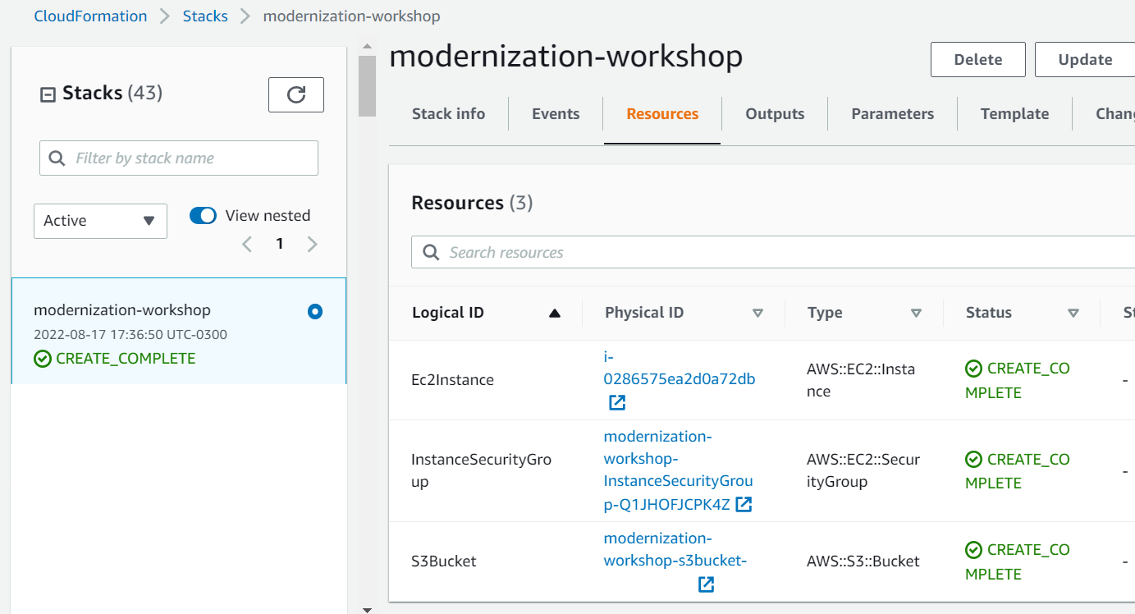Viewport: 1135px width, 614px height.
Task: Collapse the Stacks panel with minus icon
Action: click(48, 94)
